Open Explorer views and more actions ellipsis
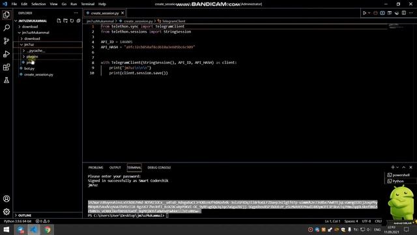Image resolution: width=417 pixels, height=235 pixels. [76, 13]
